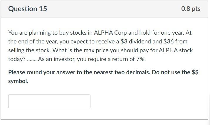Click the dotted blank after today?
210x125 pixels.
coord(32,60)
